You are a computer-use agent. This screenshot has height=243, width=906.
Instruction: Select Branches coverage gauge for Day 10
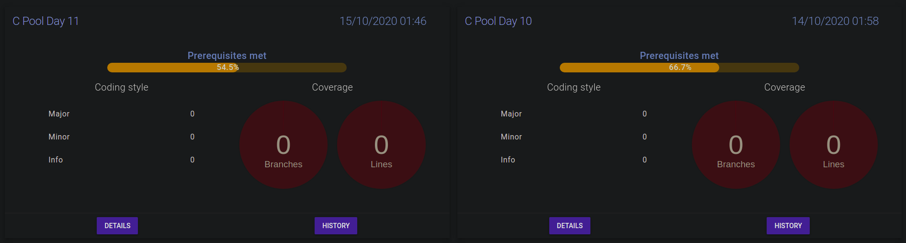coord(736,145)
